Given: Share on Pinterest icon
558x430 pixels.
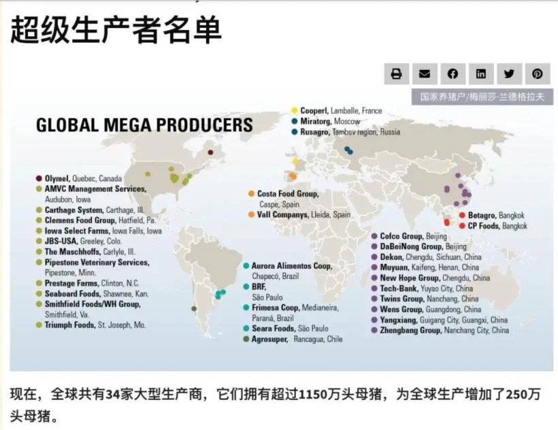Looking at the screenshot, I should pos(538,74).
